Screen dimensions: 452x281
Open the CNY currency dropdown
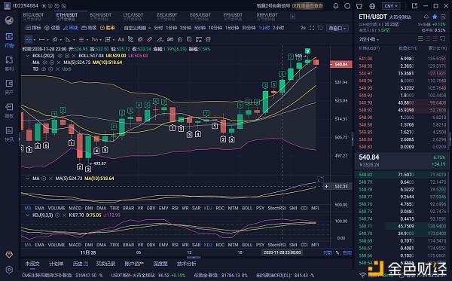coord(391,6)
